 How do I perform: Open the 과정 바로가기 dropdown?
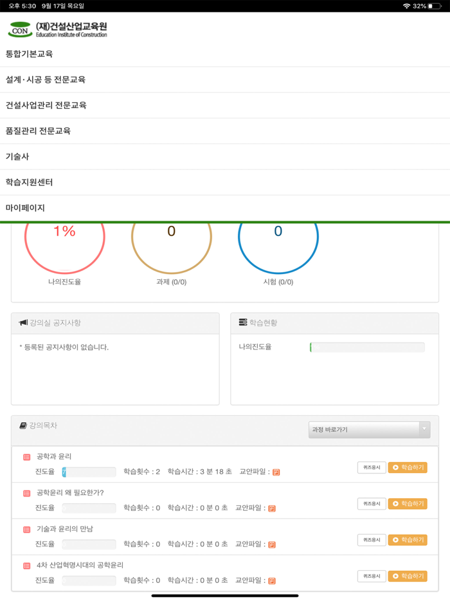pyautogui.click(x=369, y=430)
